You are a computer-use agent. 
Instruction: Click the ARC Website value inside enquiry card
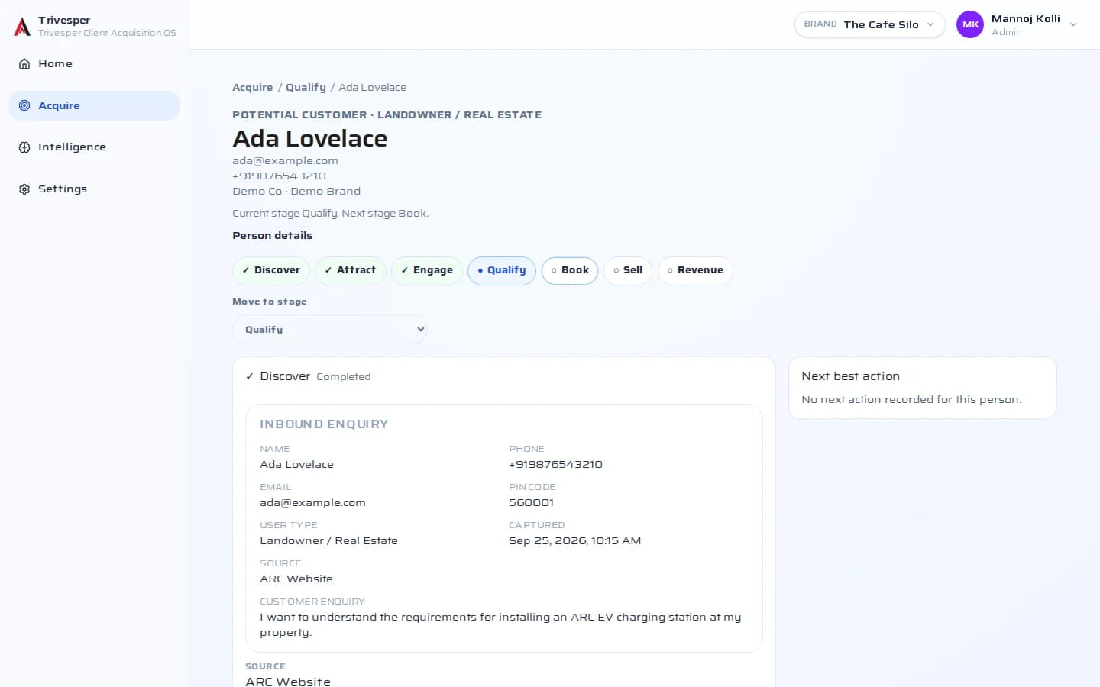[x=296, y=579]
